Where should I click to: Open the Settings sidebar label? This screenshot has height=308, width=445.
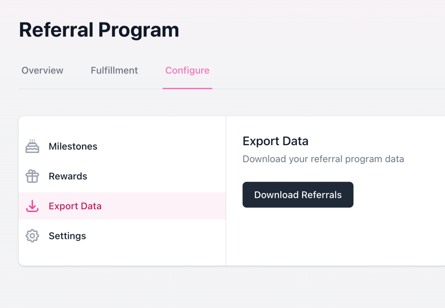(67, 236)
